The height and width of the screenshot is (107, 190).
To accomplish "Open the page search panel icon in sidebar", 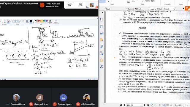I will pyautogui.click(x=102, y=53).
